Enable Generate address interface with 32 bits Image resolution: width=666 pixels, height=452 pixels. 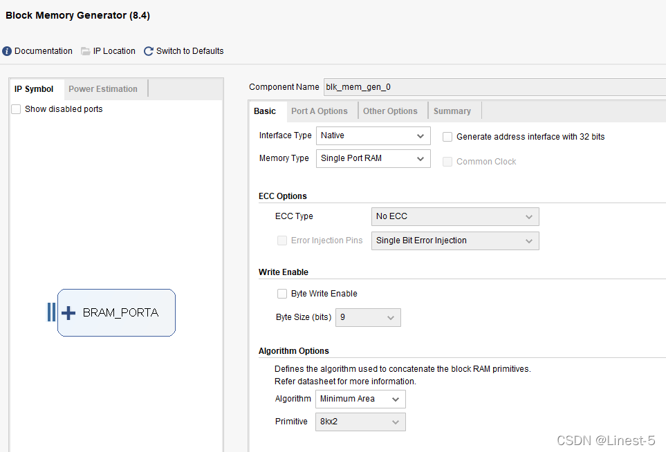[447, 137]
